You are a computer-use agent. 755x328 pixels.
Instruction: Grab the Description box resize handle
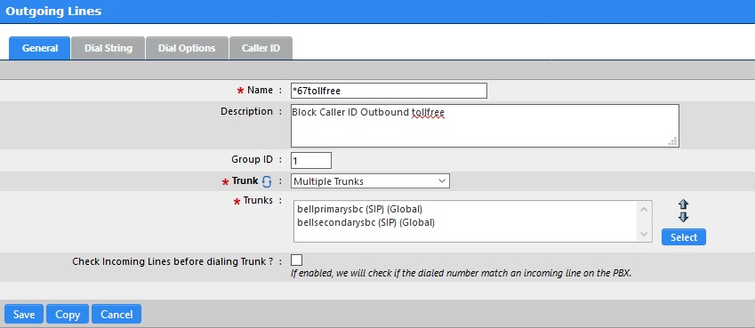pyautogui.click(x=673, y=141)
